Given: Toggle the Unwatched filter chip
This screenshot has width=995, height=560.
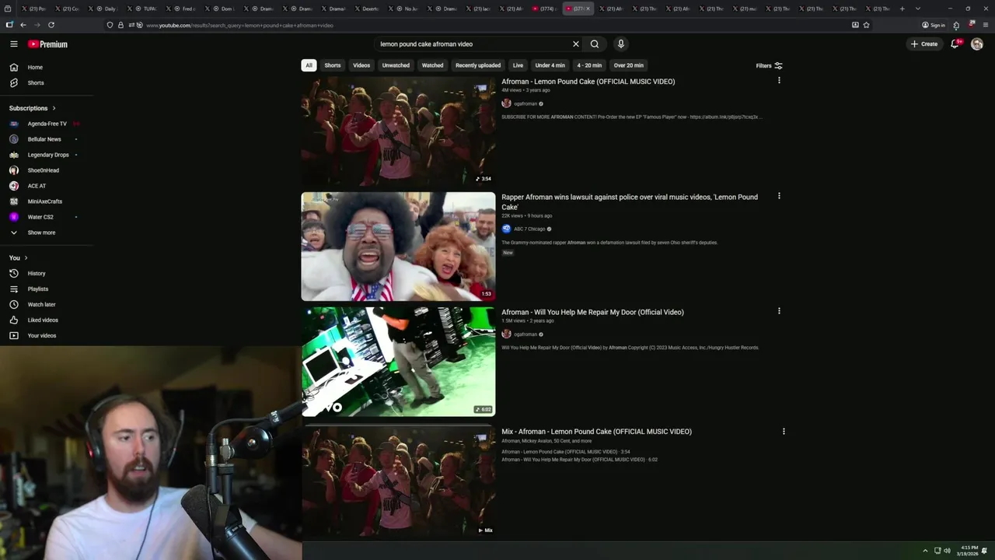Looking at the screenshot, I should [x=396, y=65].
